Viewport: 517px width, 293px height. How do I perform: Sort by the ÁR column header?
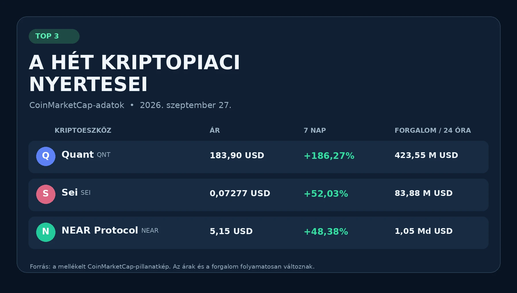tap(215, 130)
